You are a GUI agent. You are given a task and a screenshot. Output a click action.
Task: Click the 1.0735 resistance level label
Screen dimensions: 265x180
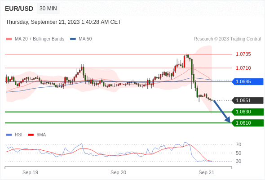point(243,54)
